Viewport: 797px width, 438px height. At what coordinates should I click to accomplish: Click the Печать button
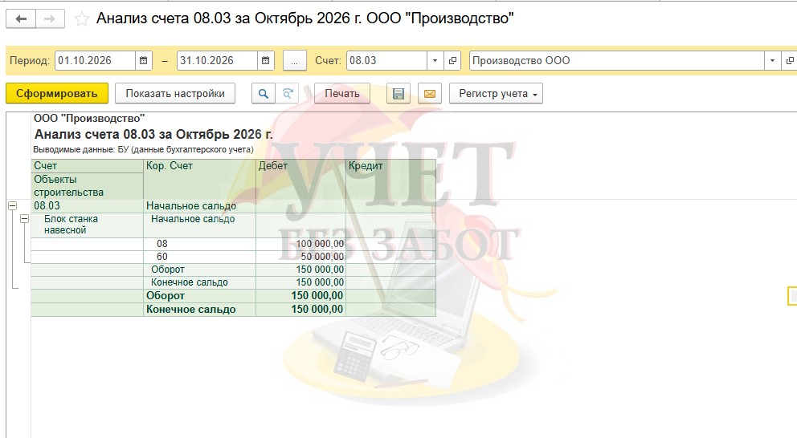pyautogui.click(x=342, y=93)
